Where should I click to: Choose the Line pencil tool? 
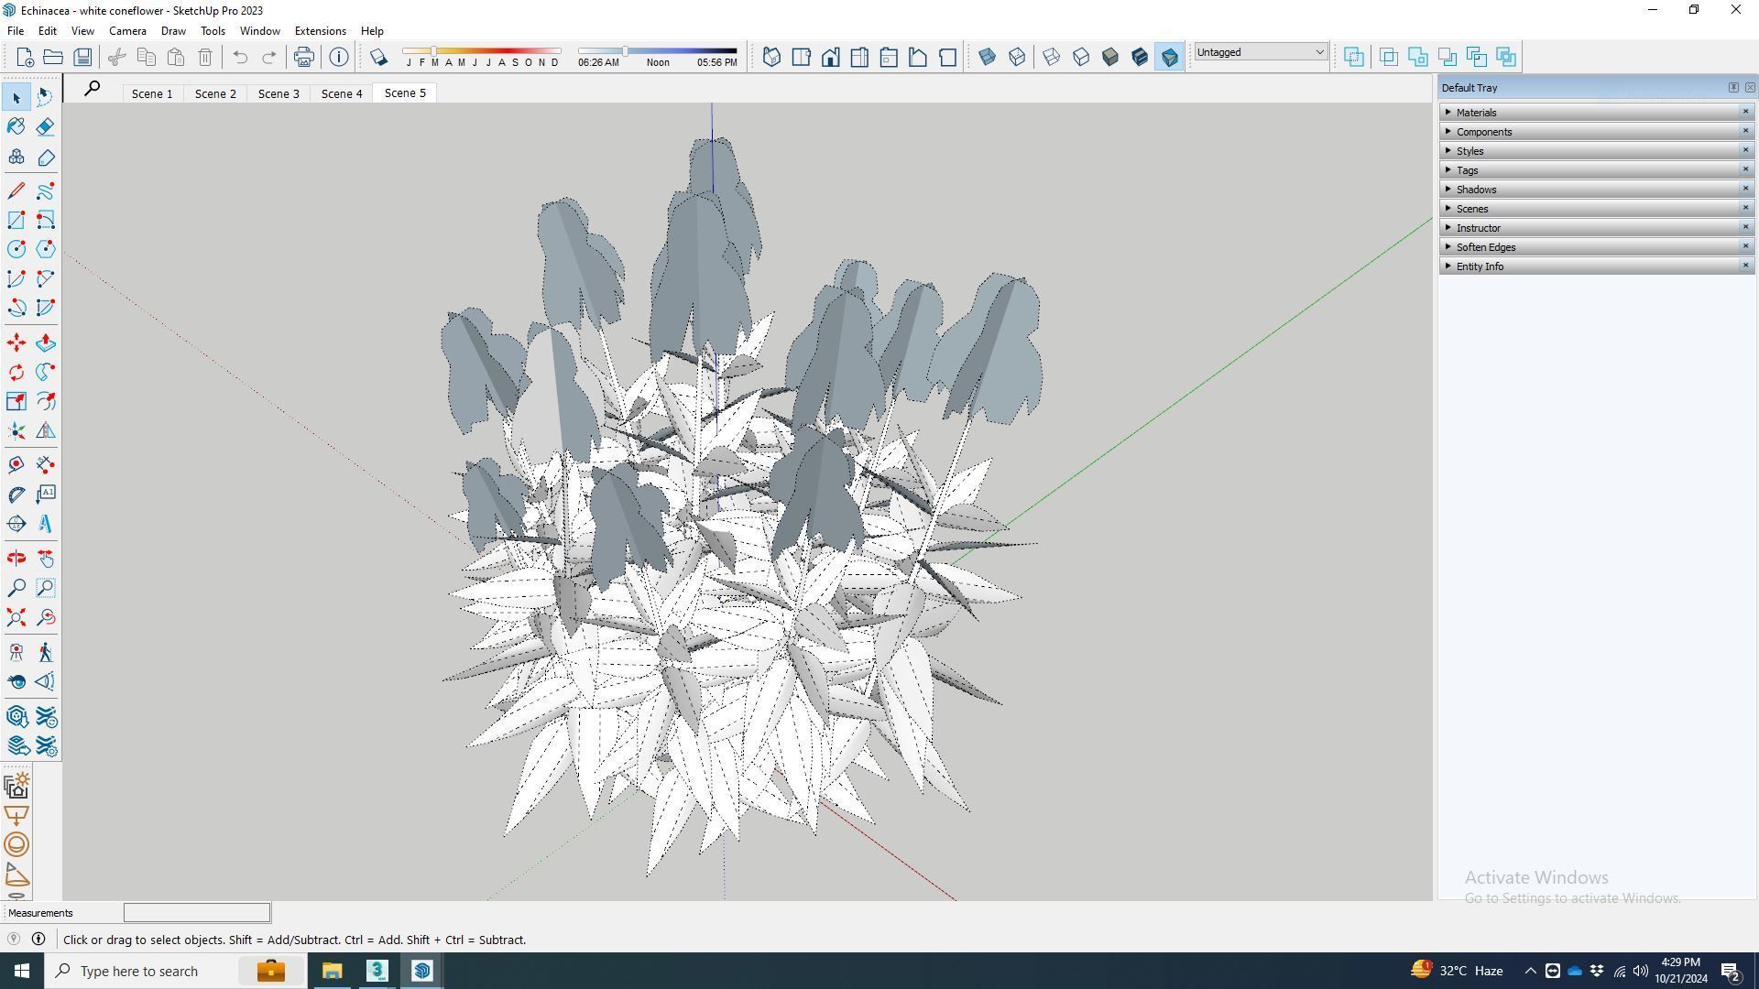point(16,190)
